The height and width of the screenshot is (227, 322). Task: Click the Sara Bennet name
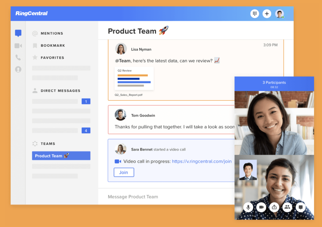pyautogui.click(x=142, y=150)
